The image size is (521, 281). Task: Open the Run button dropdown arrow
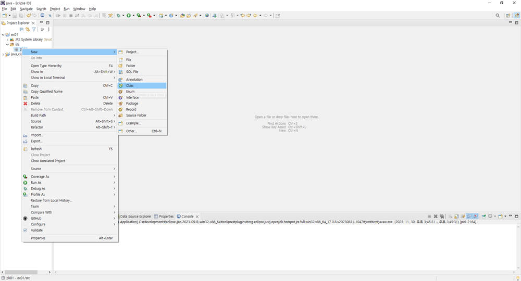click(x=133, y=16)
